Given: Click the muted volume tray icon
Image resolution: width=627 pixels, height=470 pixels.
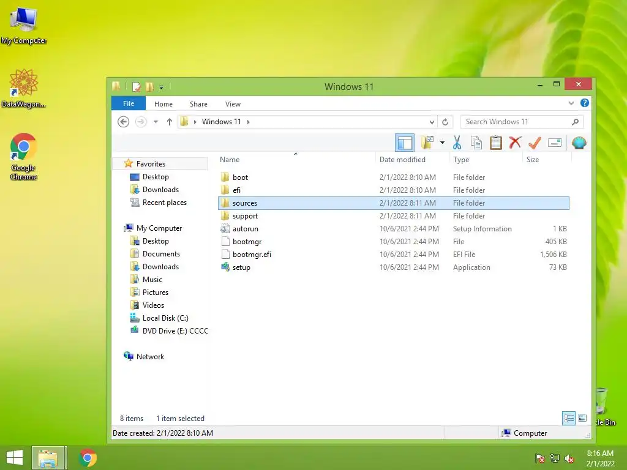Looking at the screenshot, I should tap(569, 458).
